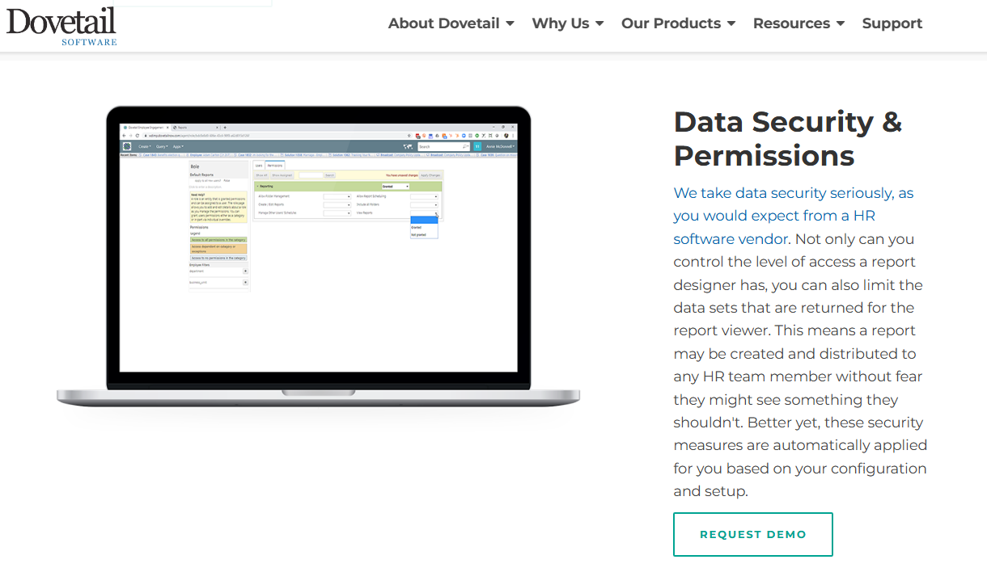Click the Dovetail Software logo
Image resolution: width=987 pixels, height=568 pixels.
(x=61, y=26)
